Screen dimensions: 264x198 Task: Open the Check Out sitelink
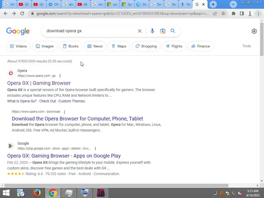tap(47, 101)
